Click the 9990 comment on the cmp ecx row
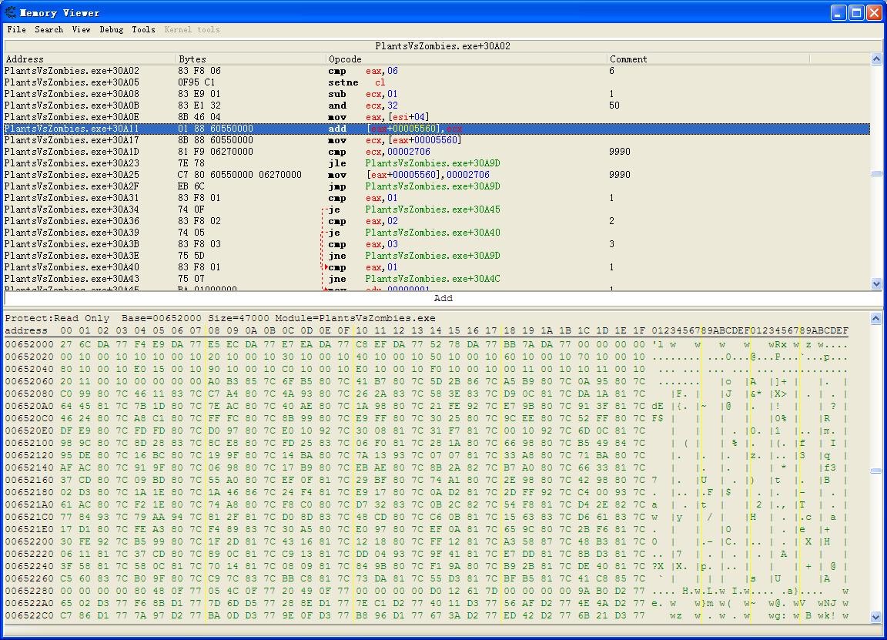The width and height of the screenshot is (887, 640). click(619, 152)
